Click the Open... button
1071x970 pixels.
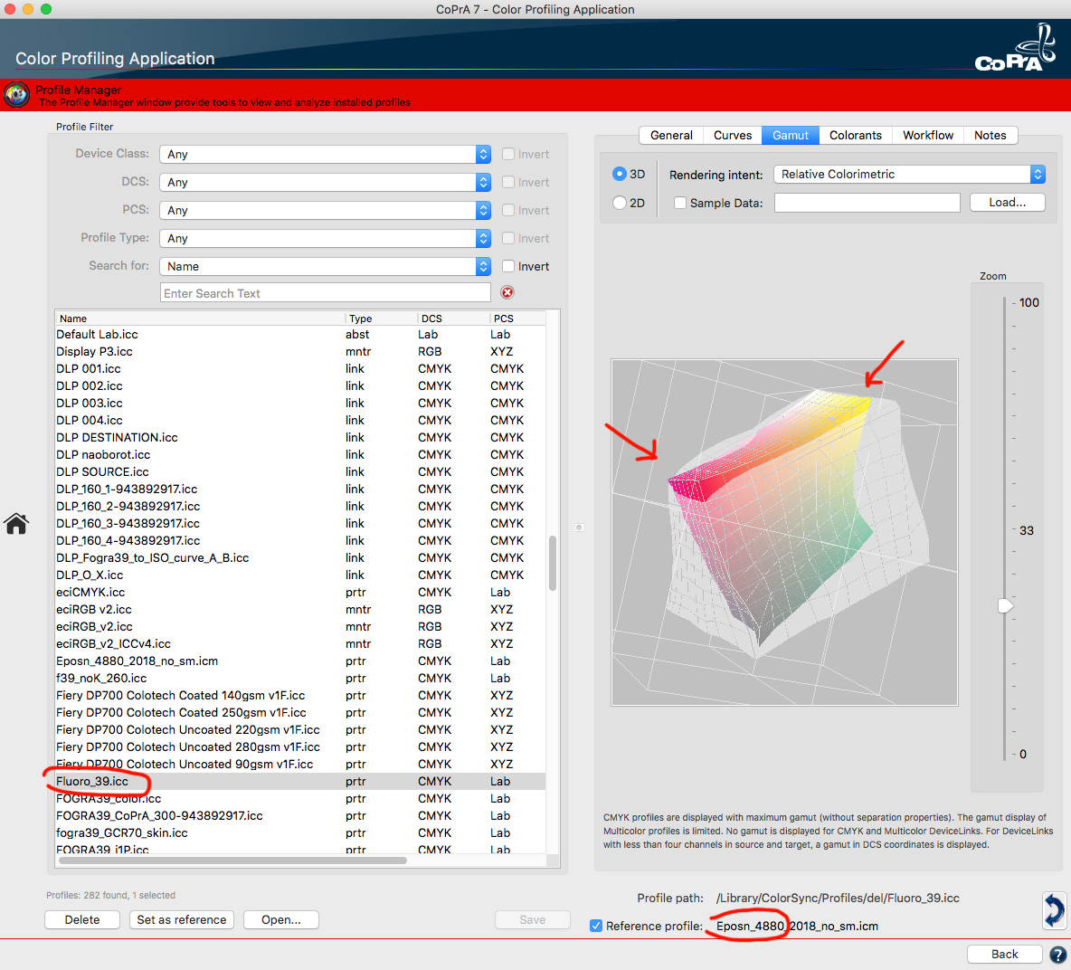pyautogui.click(x=280, y=919)
